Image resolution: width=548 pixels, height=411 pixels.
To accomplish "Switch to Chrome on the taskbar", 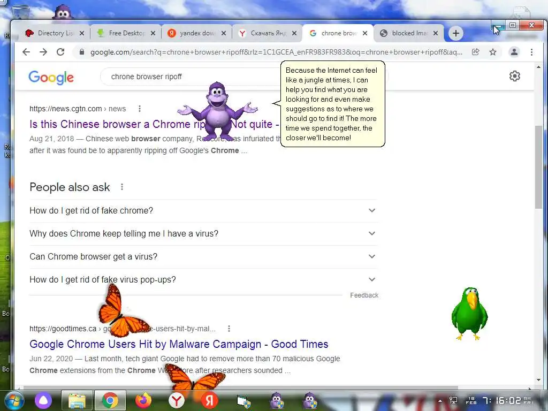I will point(110,400).
